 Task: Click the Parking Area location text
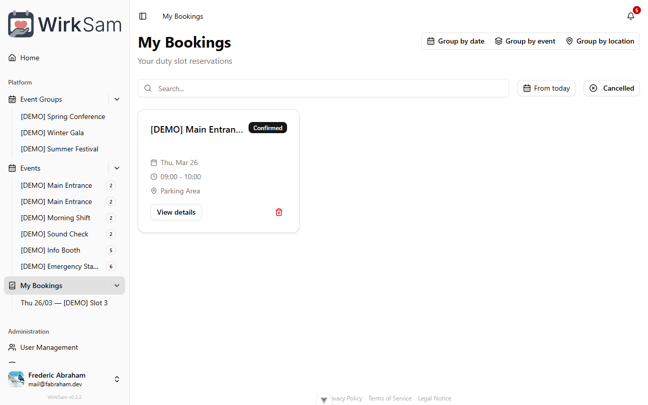click(180, 191)
